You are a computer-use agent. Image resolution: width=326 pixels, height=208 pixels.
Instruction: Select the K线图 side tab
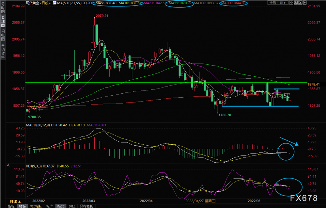(x=3, y=22)
